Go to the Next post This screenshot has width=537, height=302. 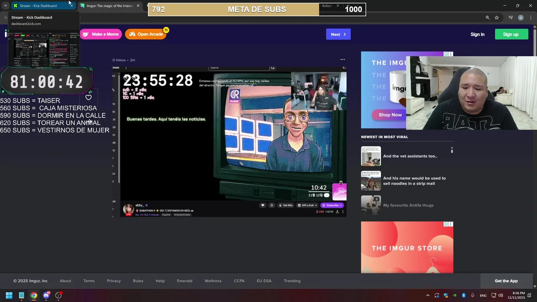coord(338,34)
